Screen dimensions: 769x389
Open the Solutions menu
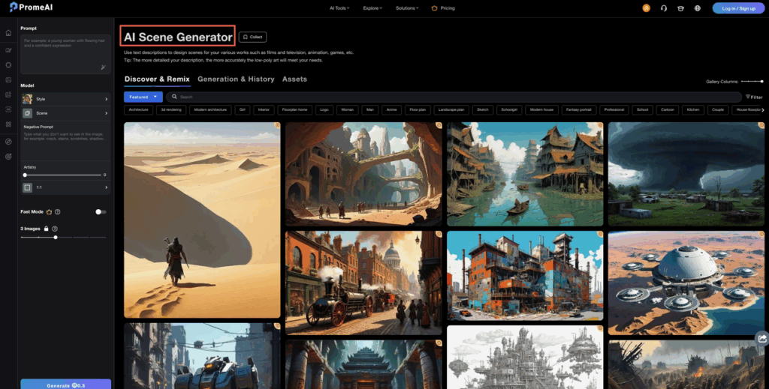coord(407,7)
